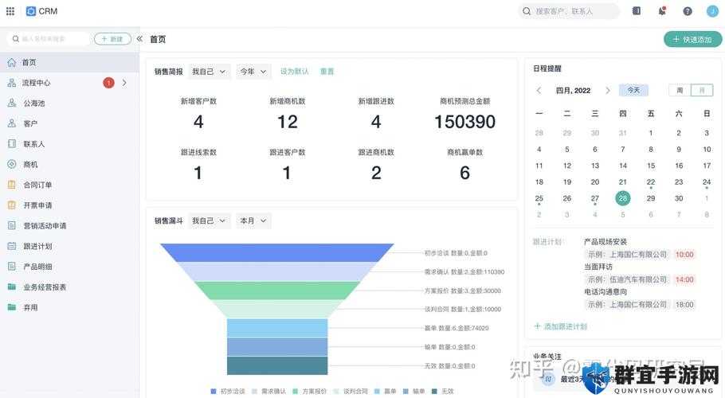Open 业务经营报表 in sidebar menu
Screen dimensions: 725x398
(x=69, y=287)
